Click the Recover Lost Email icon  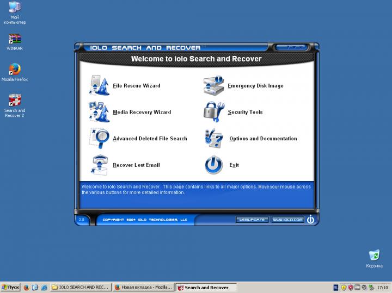(x=99, y=165)
